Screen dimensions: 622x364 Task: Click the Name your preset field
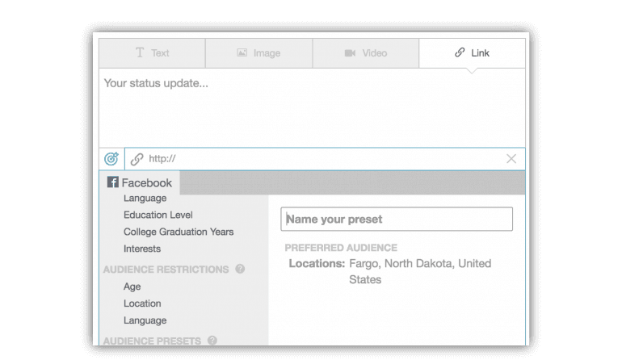click(x=396, y=220)
